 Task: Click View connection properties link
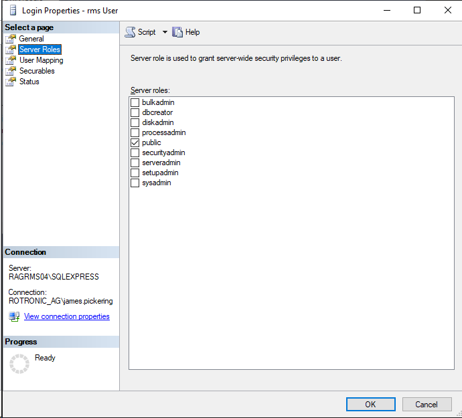67,316
